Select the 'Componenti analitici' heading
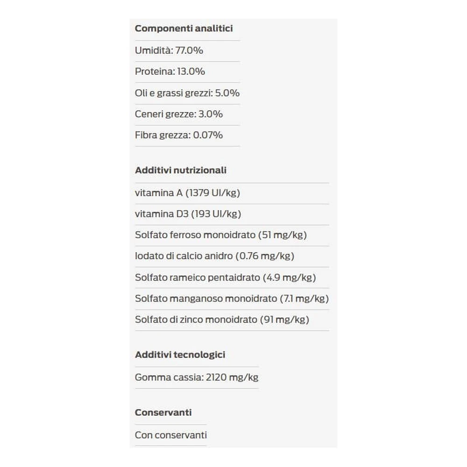The width and height of the screenshot is (467, 467). click(184, 28)
